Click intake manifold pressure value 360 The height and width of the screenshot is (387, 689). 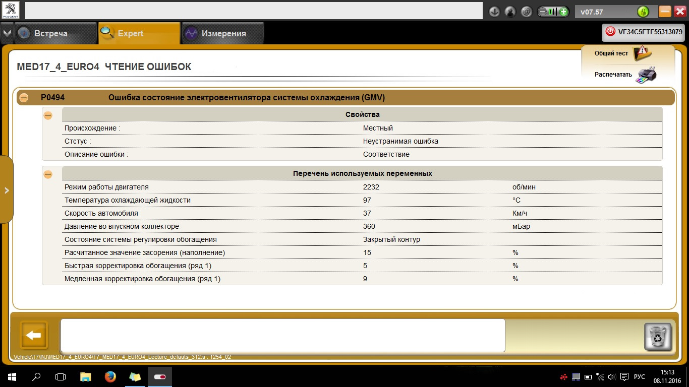tap(369, 226)
